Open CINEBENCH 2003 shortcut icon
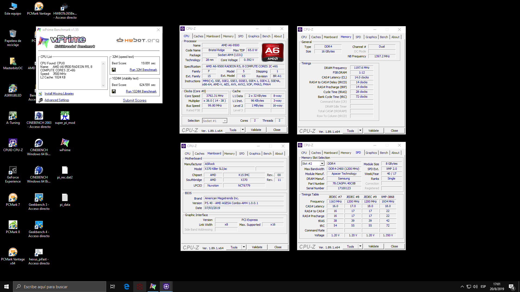Image resolution: width=520 pixels, height=292 pixels. click(x=39, y=120)
